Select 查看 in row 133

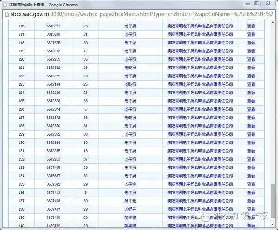[251, 168]
